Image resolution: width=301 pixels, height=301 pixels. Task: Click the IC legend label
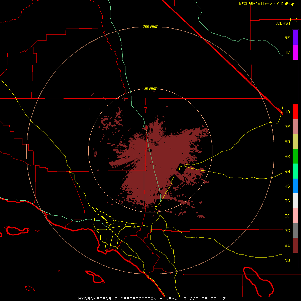click(x=287, y=216)
